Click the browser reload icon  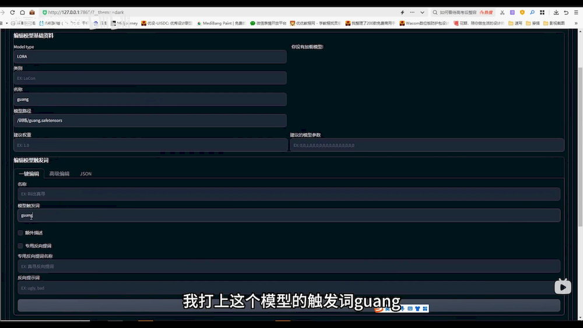12,12
